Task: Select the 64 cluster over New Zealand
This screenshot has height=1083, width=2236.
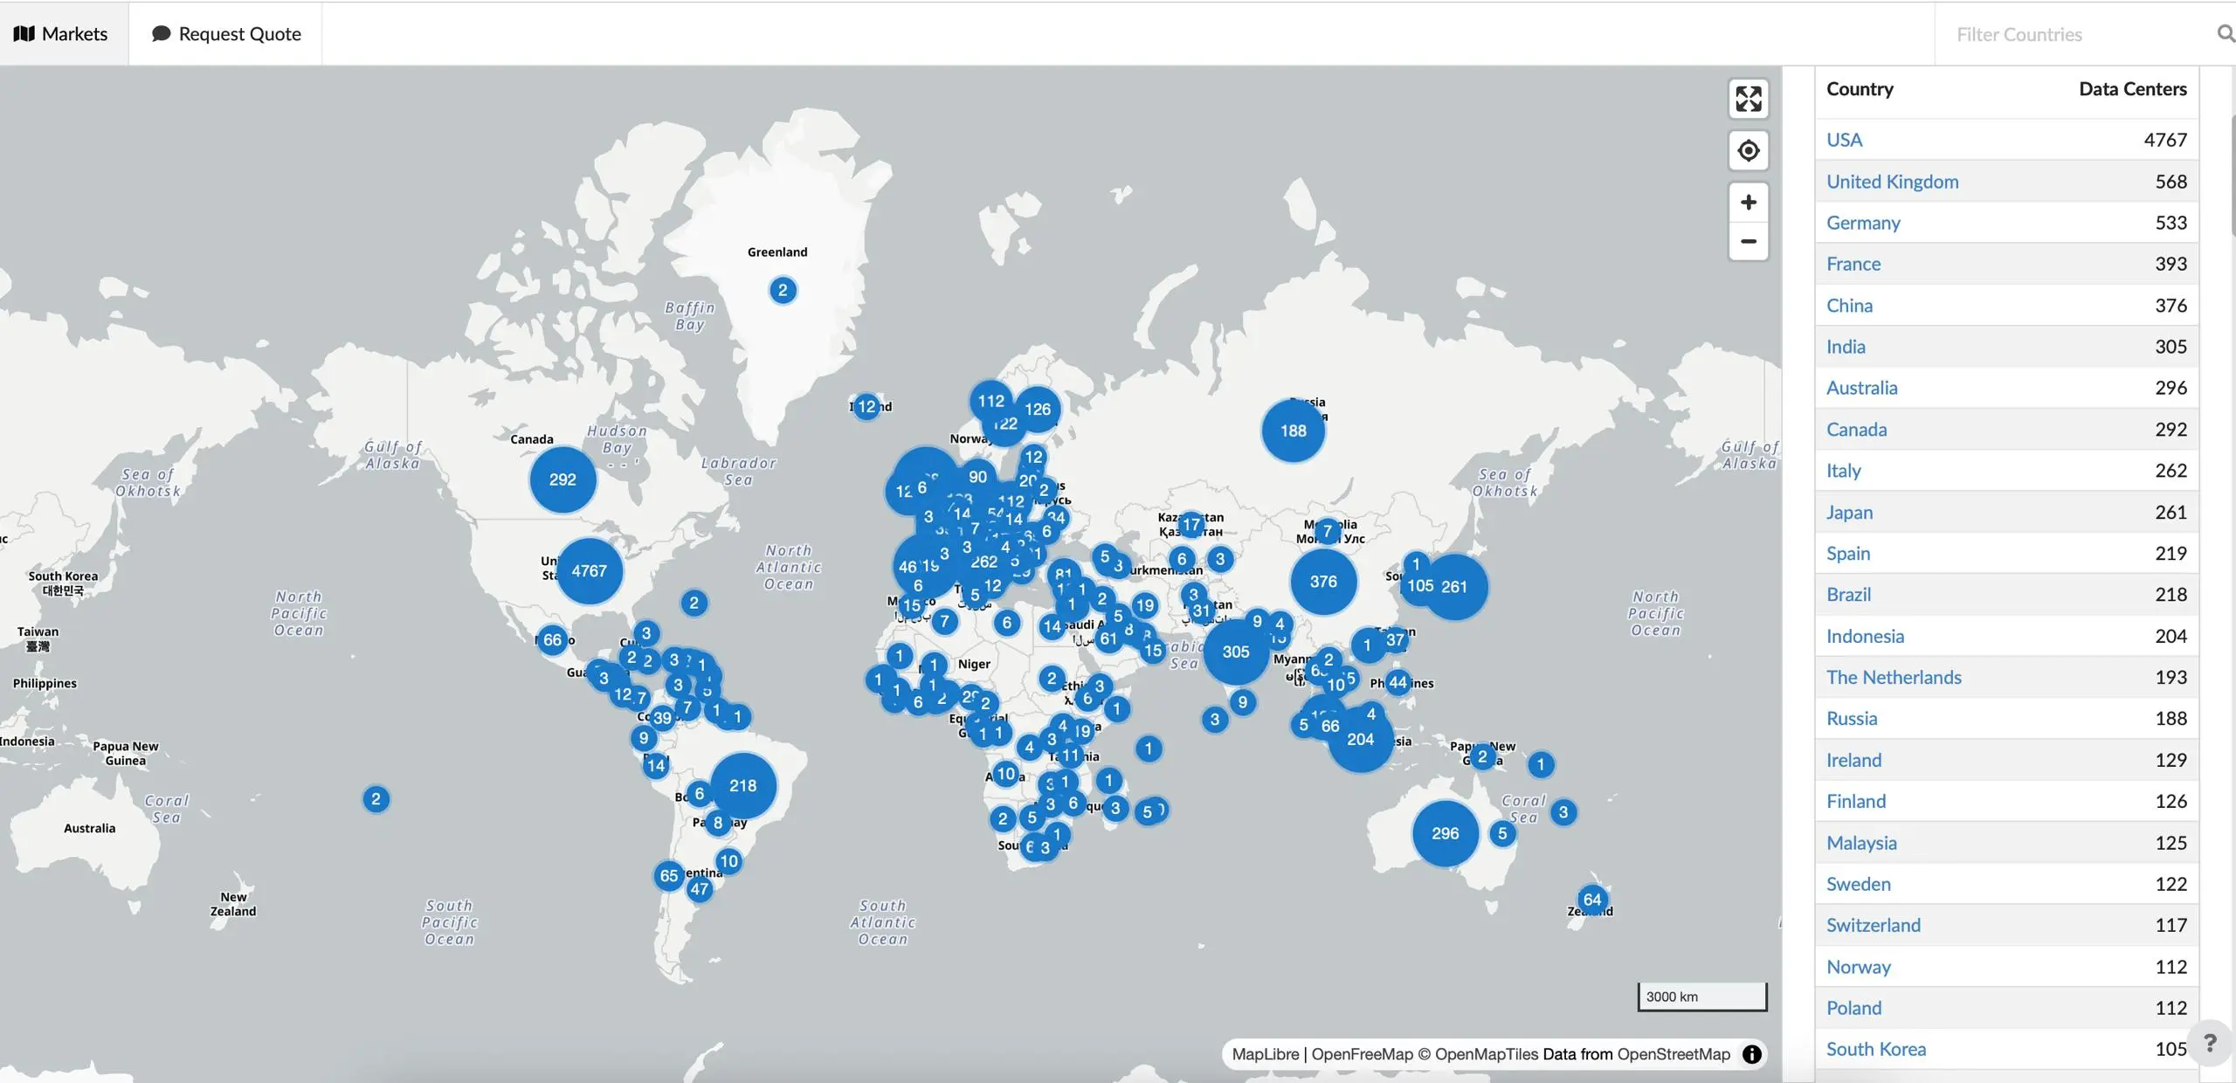Action: [1592, 900]
